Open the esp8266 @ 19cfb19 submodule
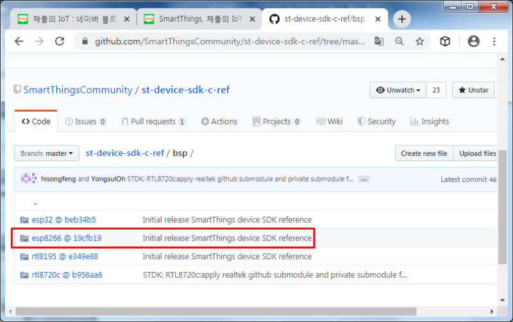This screenshot has width=513, height=322. [67, 238]
